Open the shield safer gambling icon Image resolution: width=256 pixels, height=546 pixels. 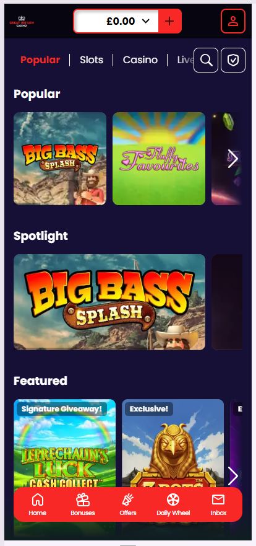click(233, 60)
